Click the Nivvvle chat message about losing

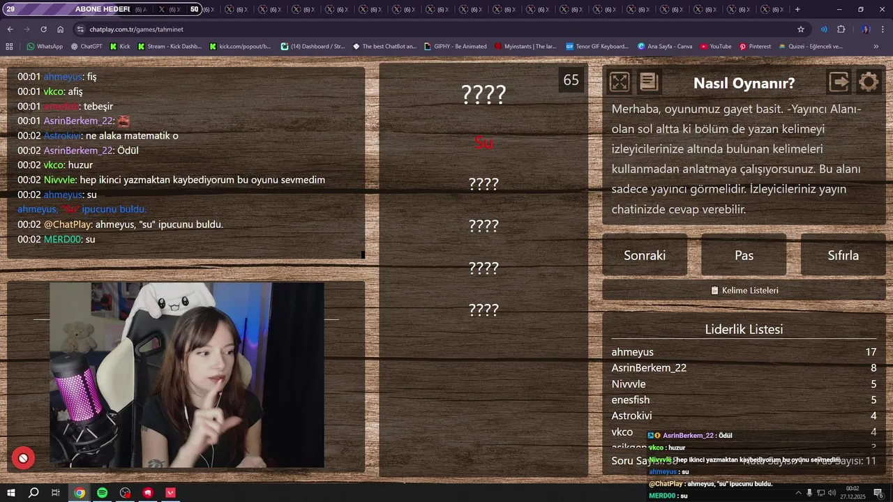pyautogui.click(x=171, y=180)
